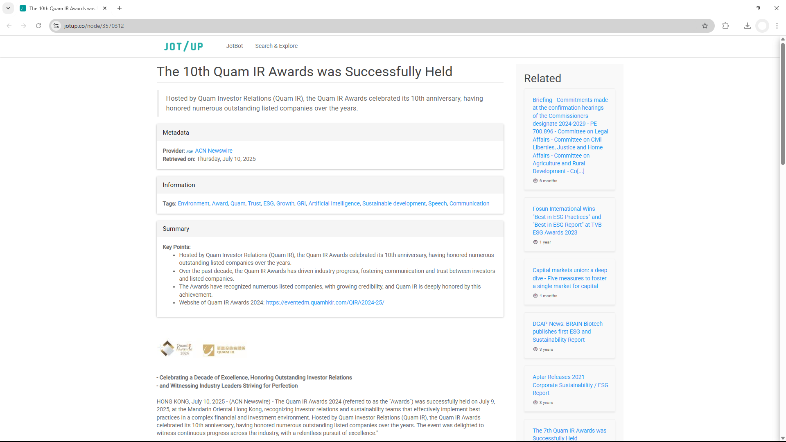This screenshot has width=786, height=442.
Task: Click clock icon under BRAIN Biotech card
Action: pos(535,349)
